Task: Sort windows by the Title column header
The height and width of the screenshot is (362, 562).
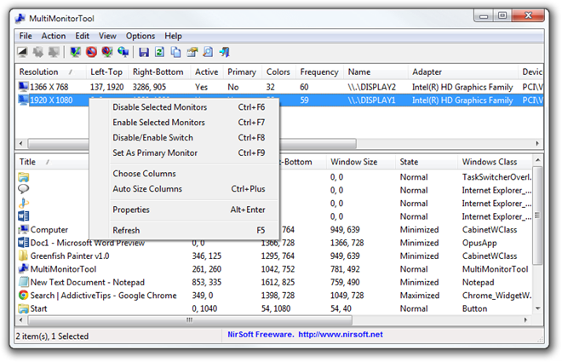Action: pyautogui.click(x=52, y=162)
